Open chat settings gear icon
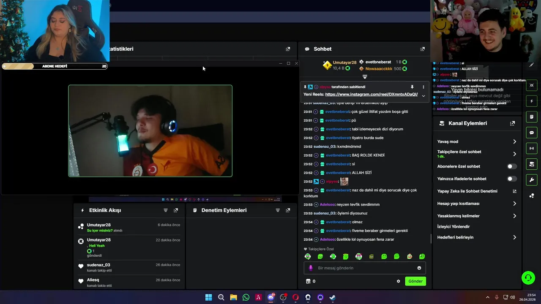541x304 pixels. click(x=398, y=281)
